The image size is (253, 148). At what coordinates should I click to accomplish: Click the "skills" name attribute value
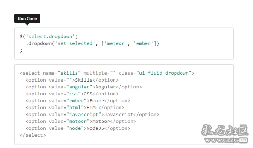pos(69,73)
